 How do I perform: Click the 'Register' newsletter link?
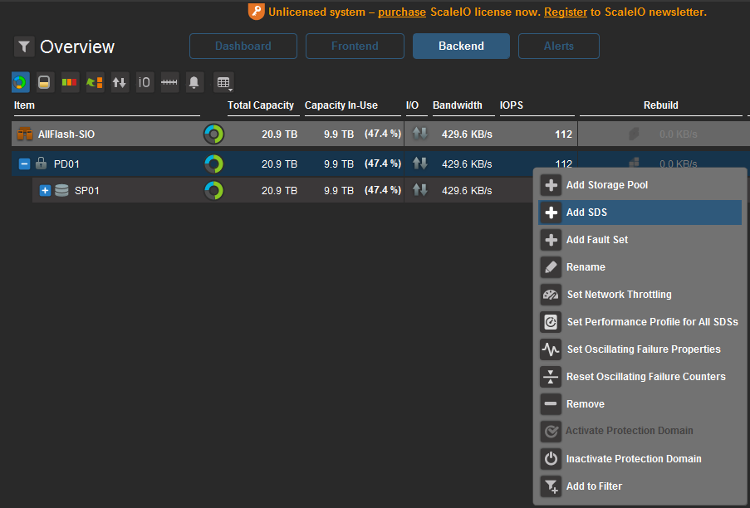(x=566, y=12)
